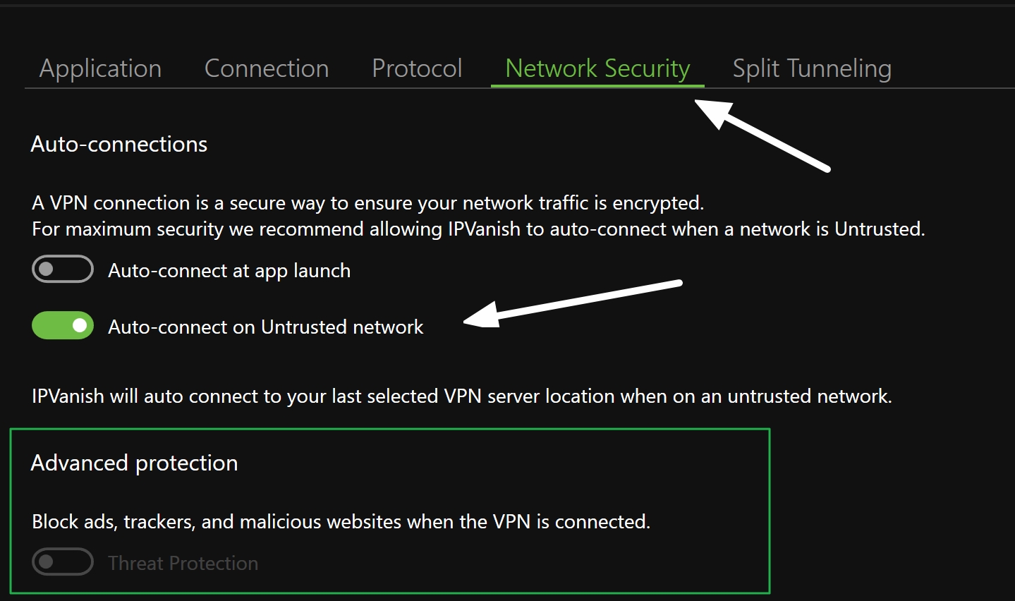Enable Auto-connect at app launch
Image resolution: width=1015 pixels, height=601 pixels.
[x=62, y=269]
